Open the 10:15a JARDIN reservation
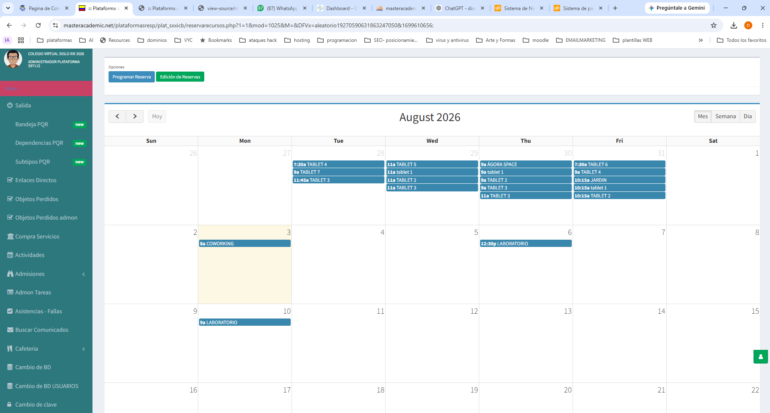Screen dimensions: 770x413 tap(620, 180)
